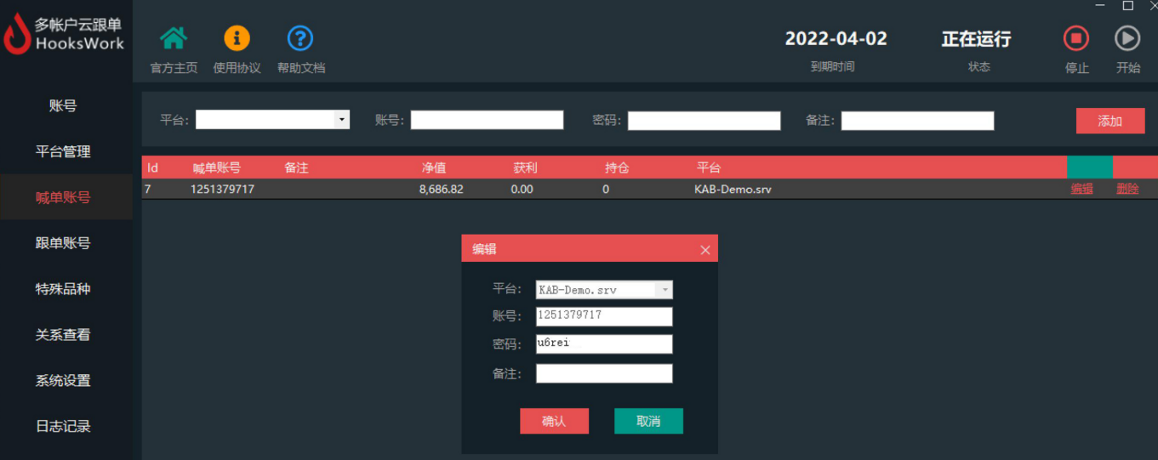Image resolution: width=1158 pixels, height=460 pixels.
Task: Click 删除 link in account row
Action: pos(1127,189)
